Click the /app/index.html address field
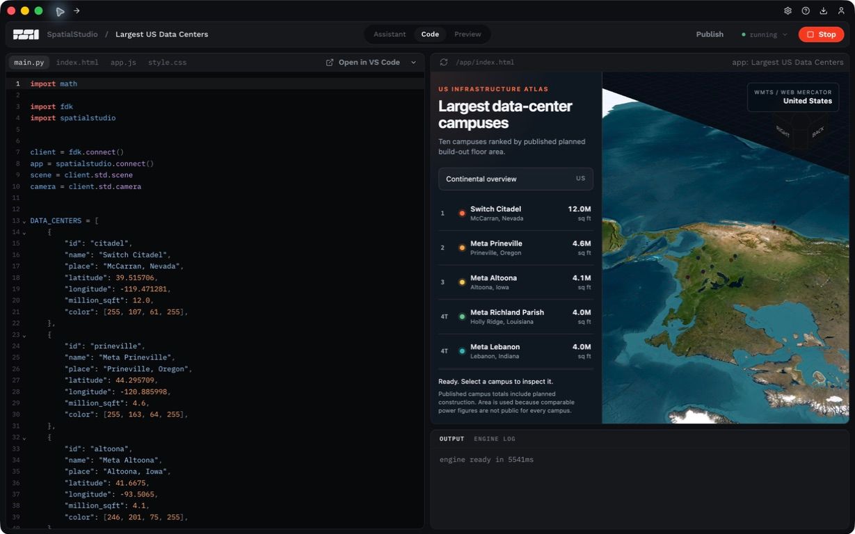The width and height of the screenshot is (855, 534). click(x=485, y=63)
